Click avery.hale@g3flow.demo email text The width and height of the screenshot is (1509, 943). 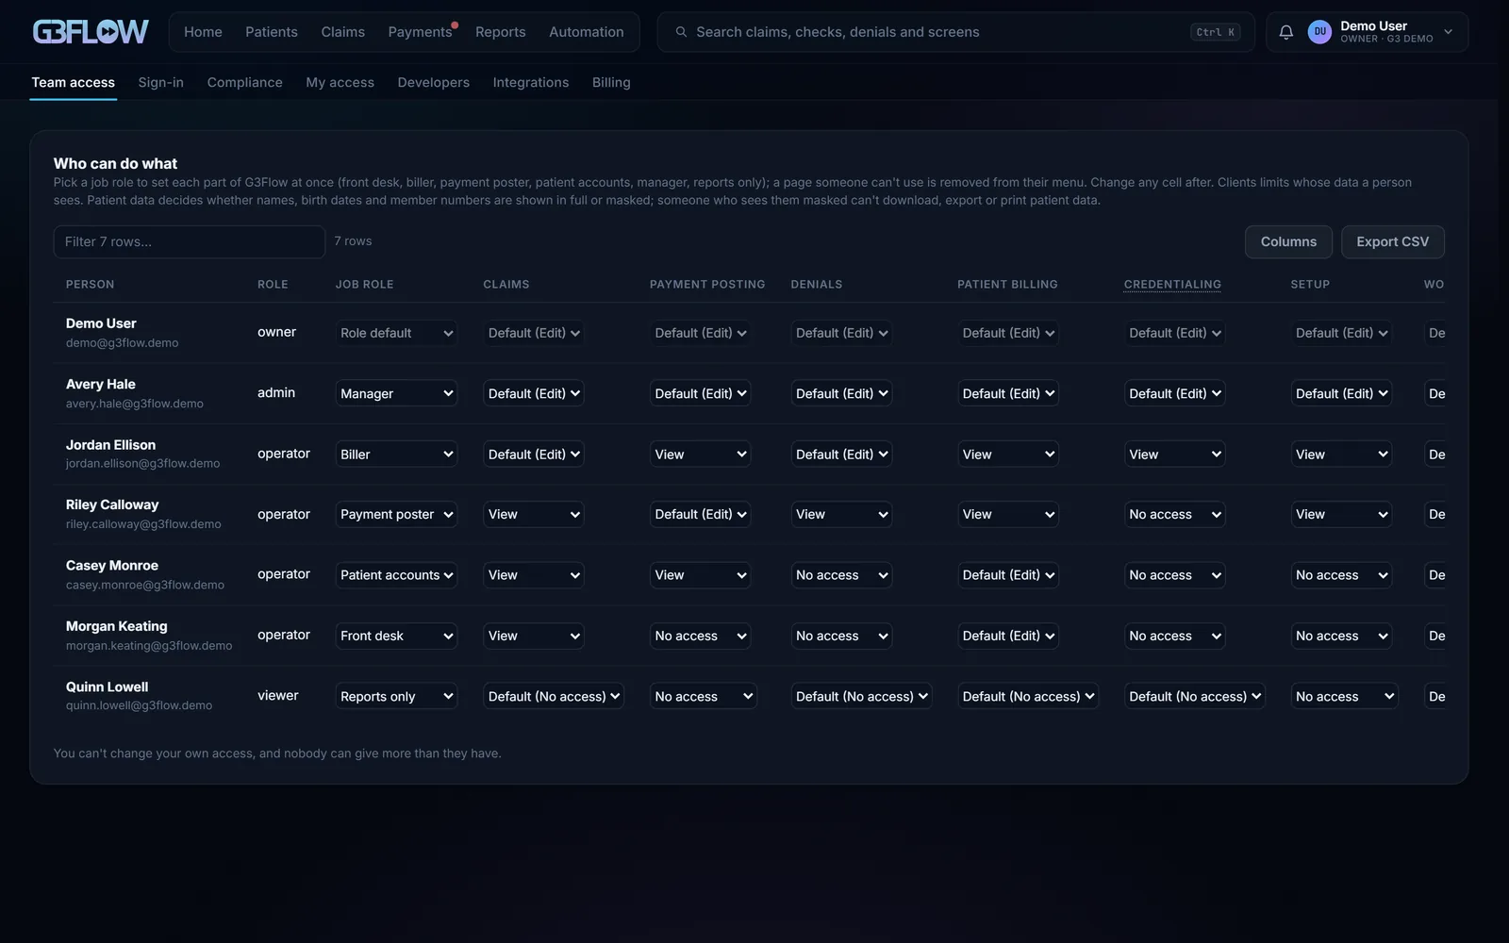tap(135, 404)
